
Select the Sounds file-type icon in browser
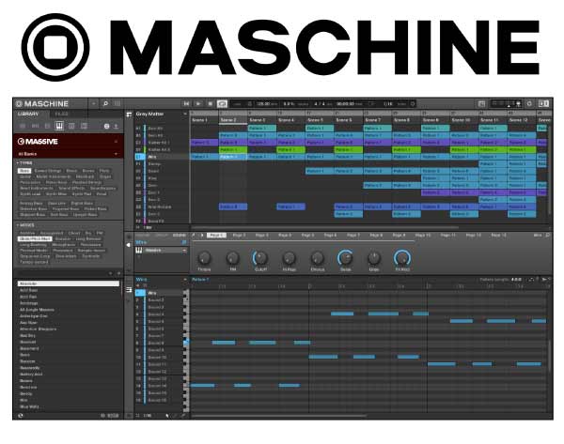[x=47, y=126]
